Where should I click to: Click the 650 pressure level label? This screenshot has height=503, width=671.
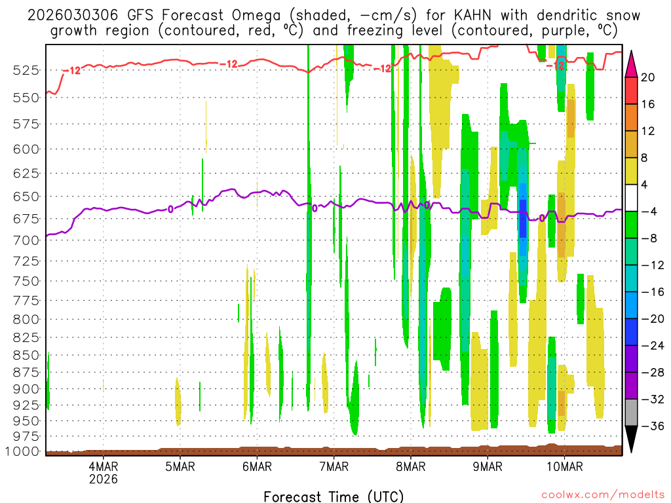pyautogui.click(x=26, y=196)
